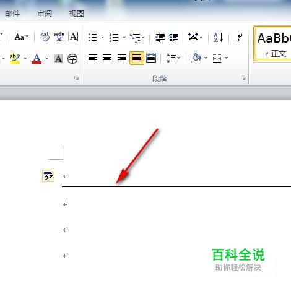Open the Numbering dropdown arrow

[124, 38]
